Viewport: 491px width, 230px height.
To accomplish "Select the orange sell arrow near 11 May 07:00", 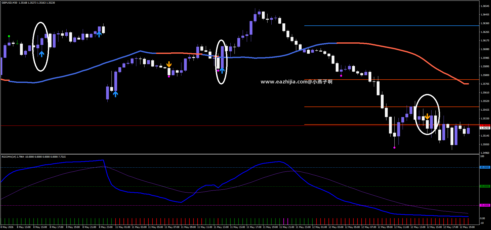I will (x=169, y=64).
